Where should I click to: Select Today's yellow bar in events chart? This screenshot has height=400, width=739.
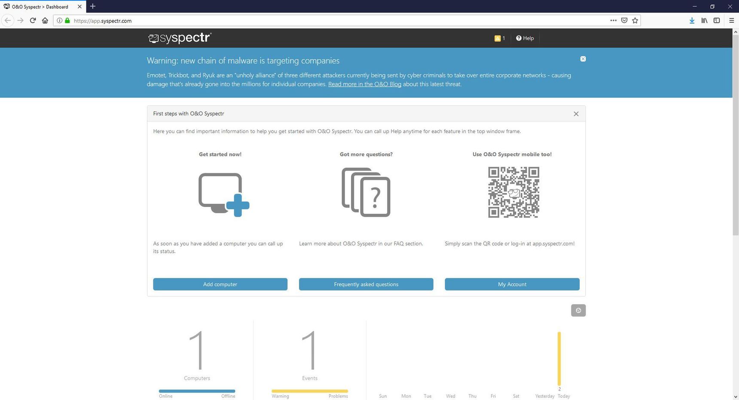[559, 358]
